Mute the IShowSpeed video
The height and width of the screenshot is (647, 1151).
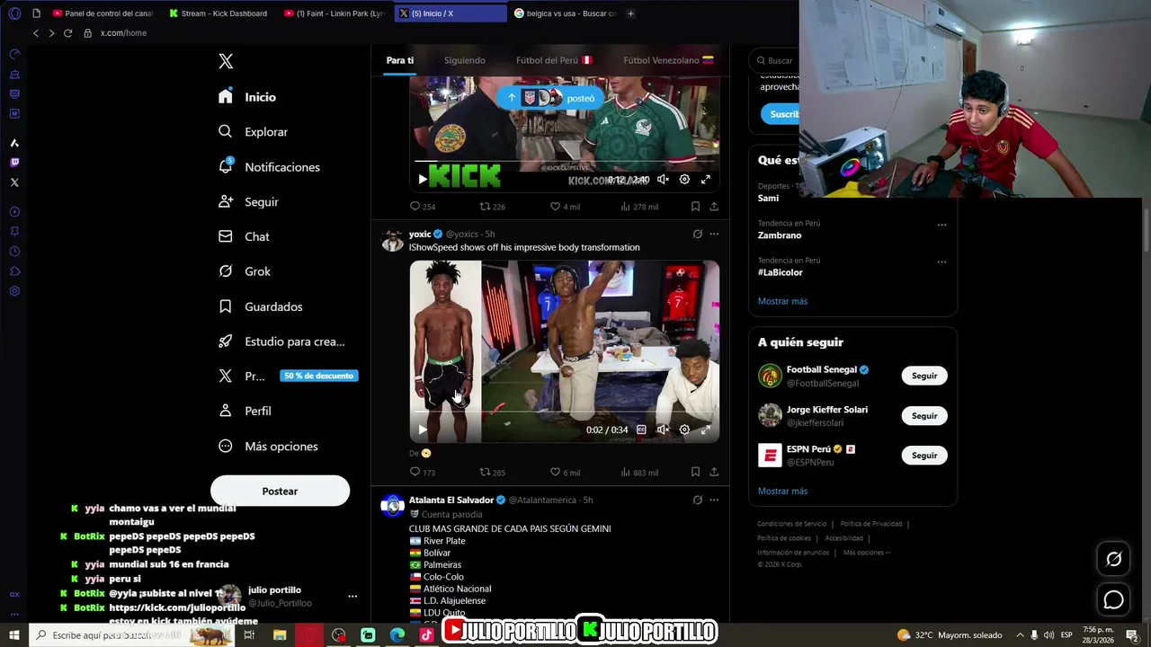[663, 430]
